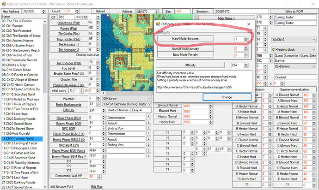Select 0E Ch14 Queen of White Du entry
Screen dimensions: 319x190
[22, 89]
